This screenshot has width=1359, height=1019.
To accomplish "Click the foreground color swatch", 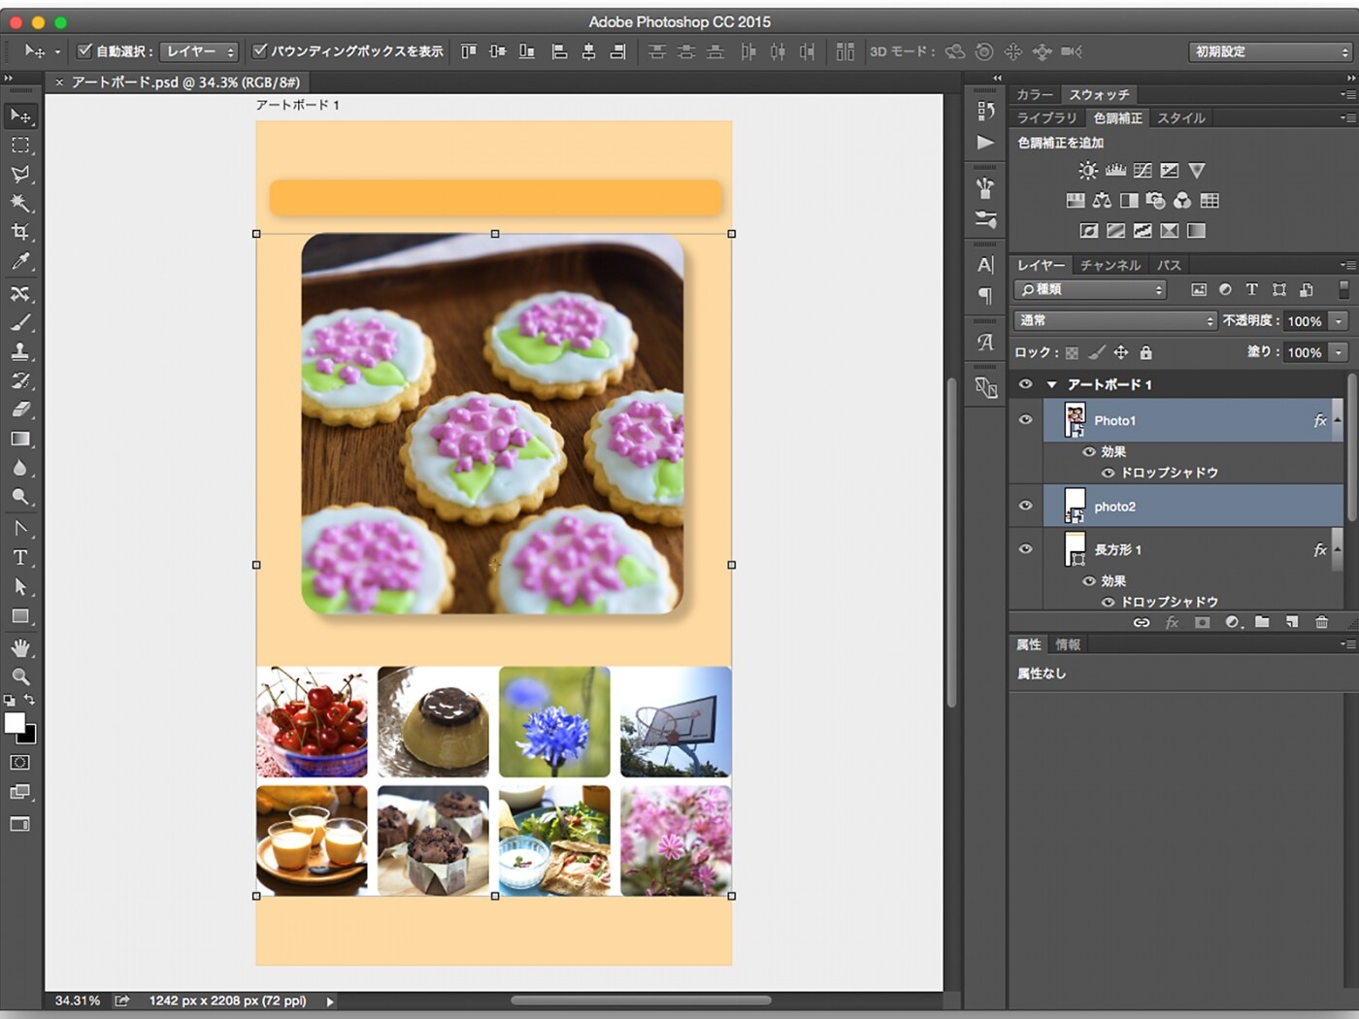I will pyautogui.click(x=15, y=723).
